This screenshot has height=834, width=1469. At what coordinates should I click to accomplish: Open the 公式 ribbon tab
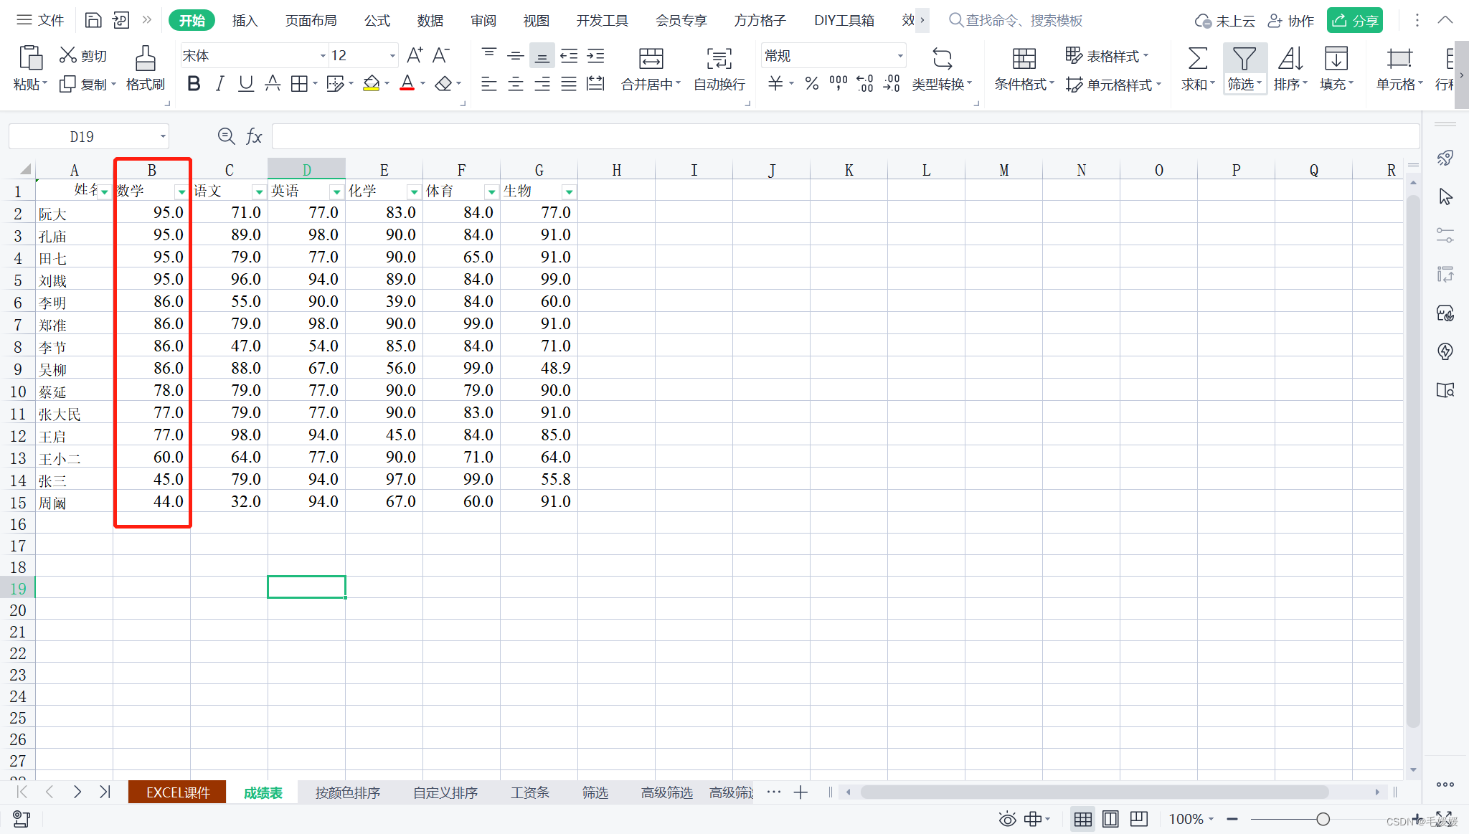(377, 20)
